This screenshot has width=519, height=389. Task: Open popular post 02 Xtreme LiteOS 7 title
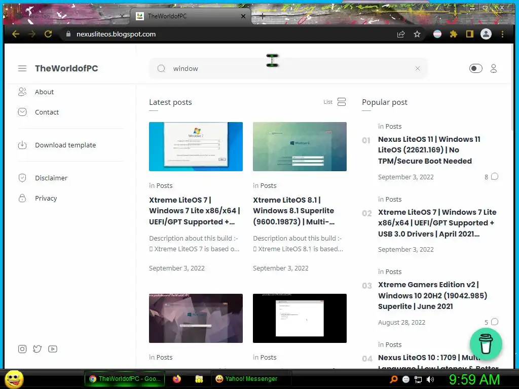(x=437, y=223)
